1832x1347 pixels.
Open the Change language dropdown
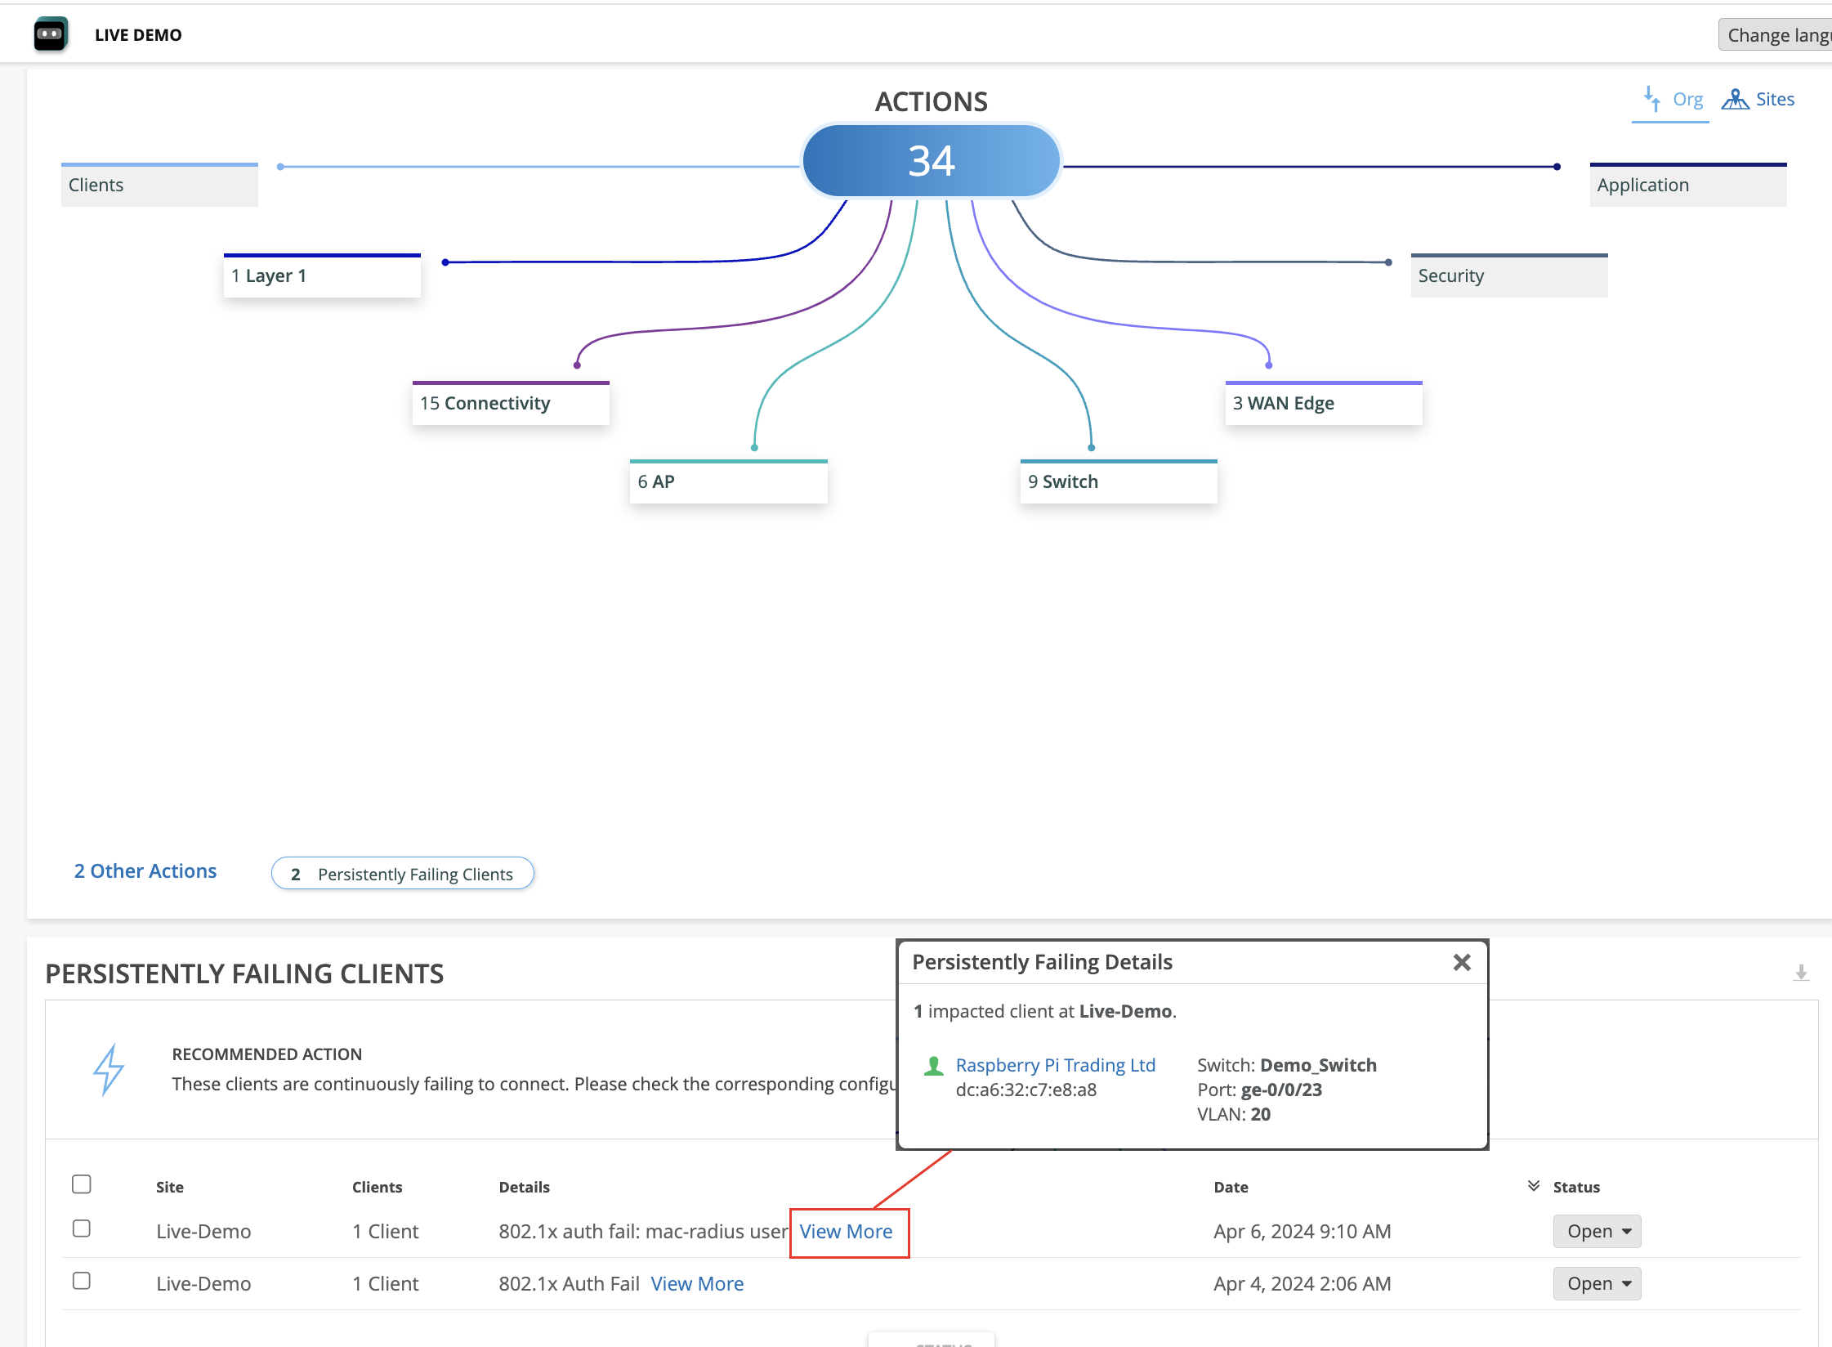pos(1776,35)
